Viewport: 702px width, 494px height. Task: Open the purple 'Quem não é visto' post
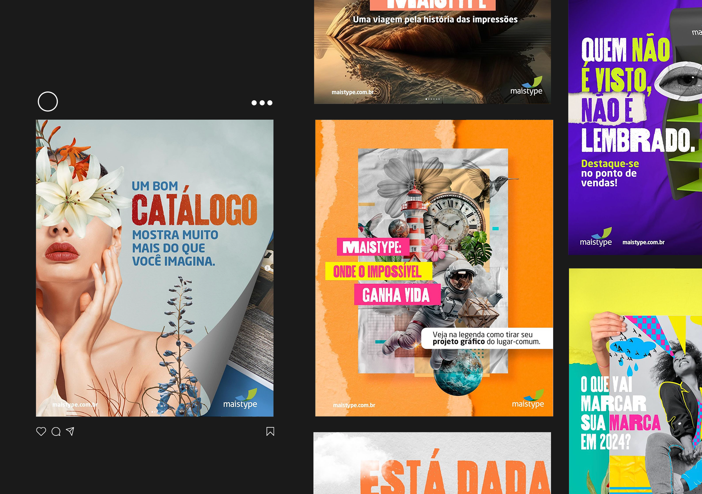point(635,127)
